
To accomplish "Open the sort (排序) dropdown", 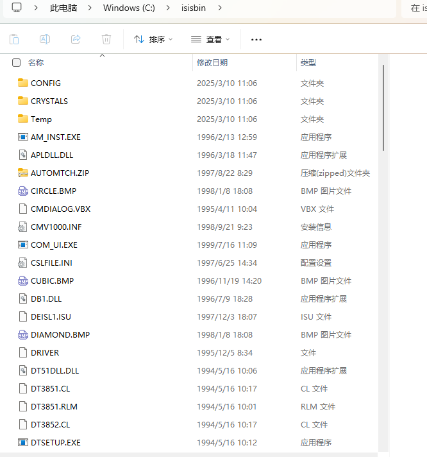I will (153, 39).
